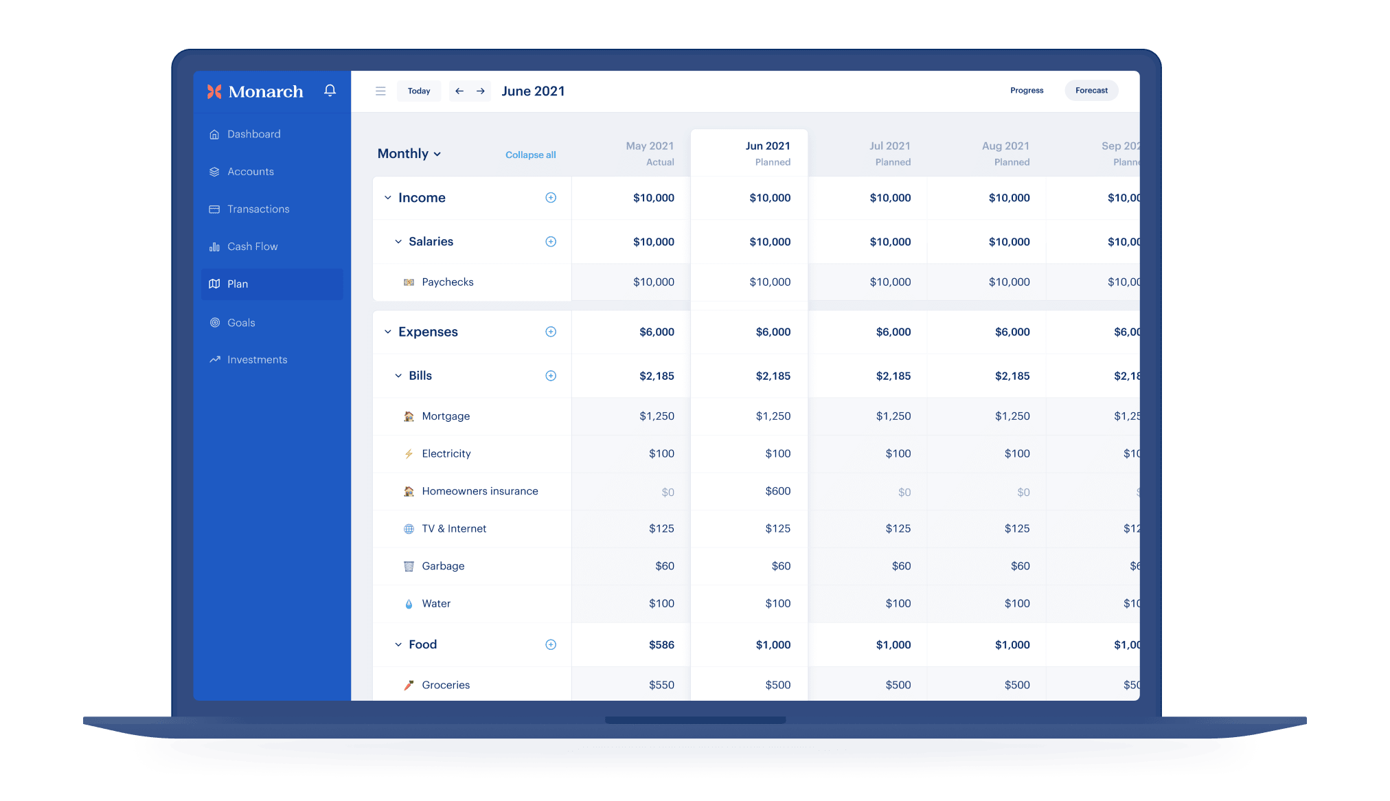The width and height of the screenshot is (1390, 801).
Task: Edit Jun 2021 Groceries $500 cell
Action: [749, 685]
